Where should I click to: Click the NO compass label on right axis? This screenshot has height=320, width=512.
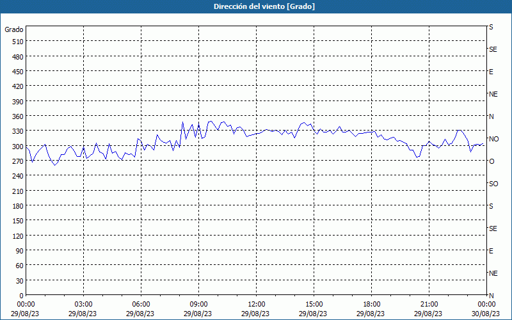pyautogui.click(x=493, y=139)
